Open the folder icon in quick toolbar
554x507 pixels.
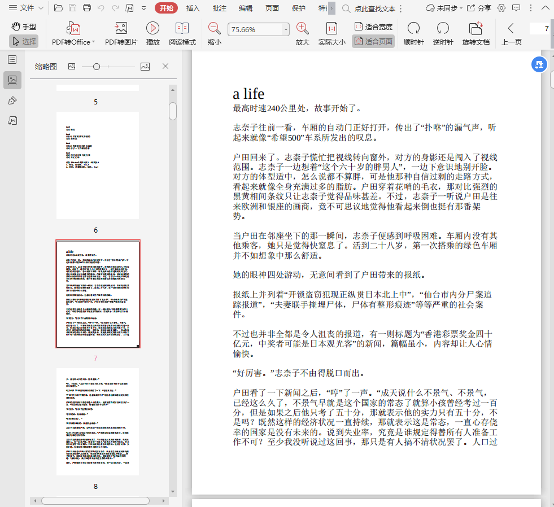(59, 8)
